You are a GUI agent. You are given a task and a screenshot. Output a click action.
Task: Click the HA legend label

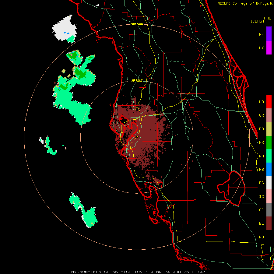pyautogui.click(x=261, y=102)
